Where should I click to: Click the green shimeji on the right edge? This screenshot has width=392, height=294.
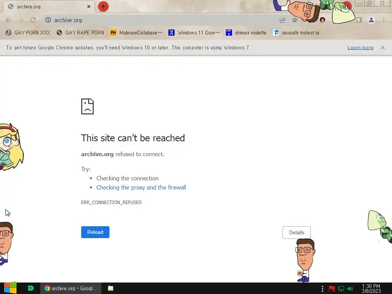tap(380, 226)
